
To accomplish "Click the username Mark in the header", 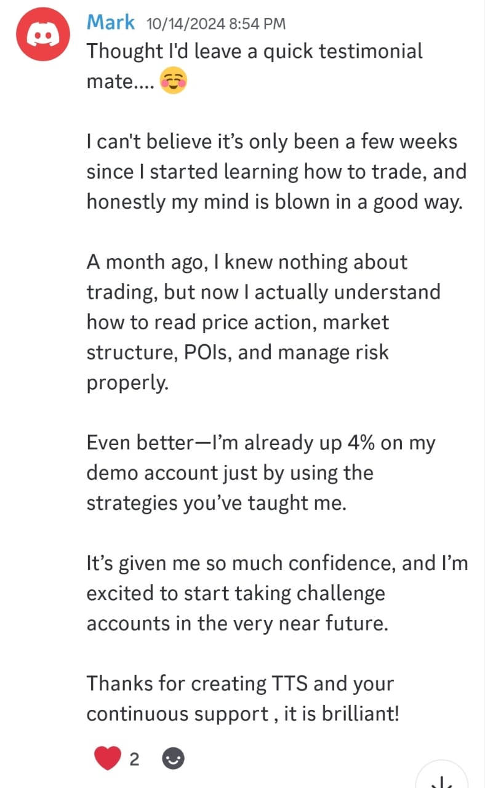I will pos(111,23).
